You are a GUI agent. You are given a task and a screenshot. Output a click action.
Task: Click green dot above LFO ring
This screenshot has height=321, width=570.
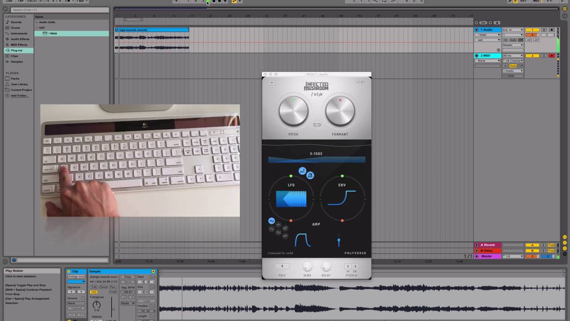point(291,176)
